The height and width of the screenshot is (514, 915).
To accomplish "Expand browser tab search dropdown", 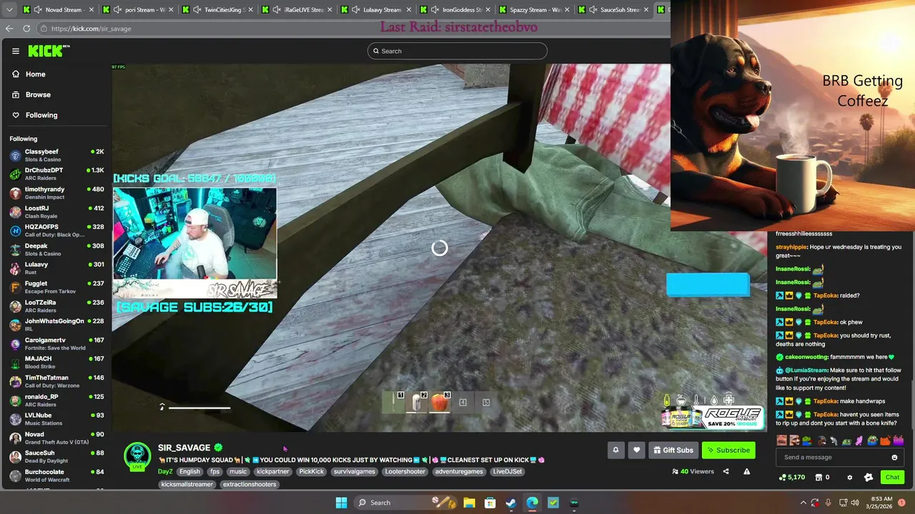I will (x=9, y=9).
